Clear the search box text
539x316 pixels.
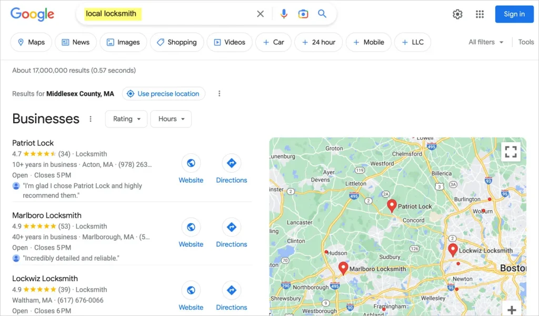(260, 14)
